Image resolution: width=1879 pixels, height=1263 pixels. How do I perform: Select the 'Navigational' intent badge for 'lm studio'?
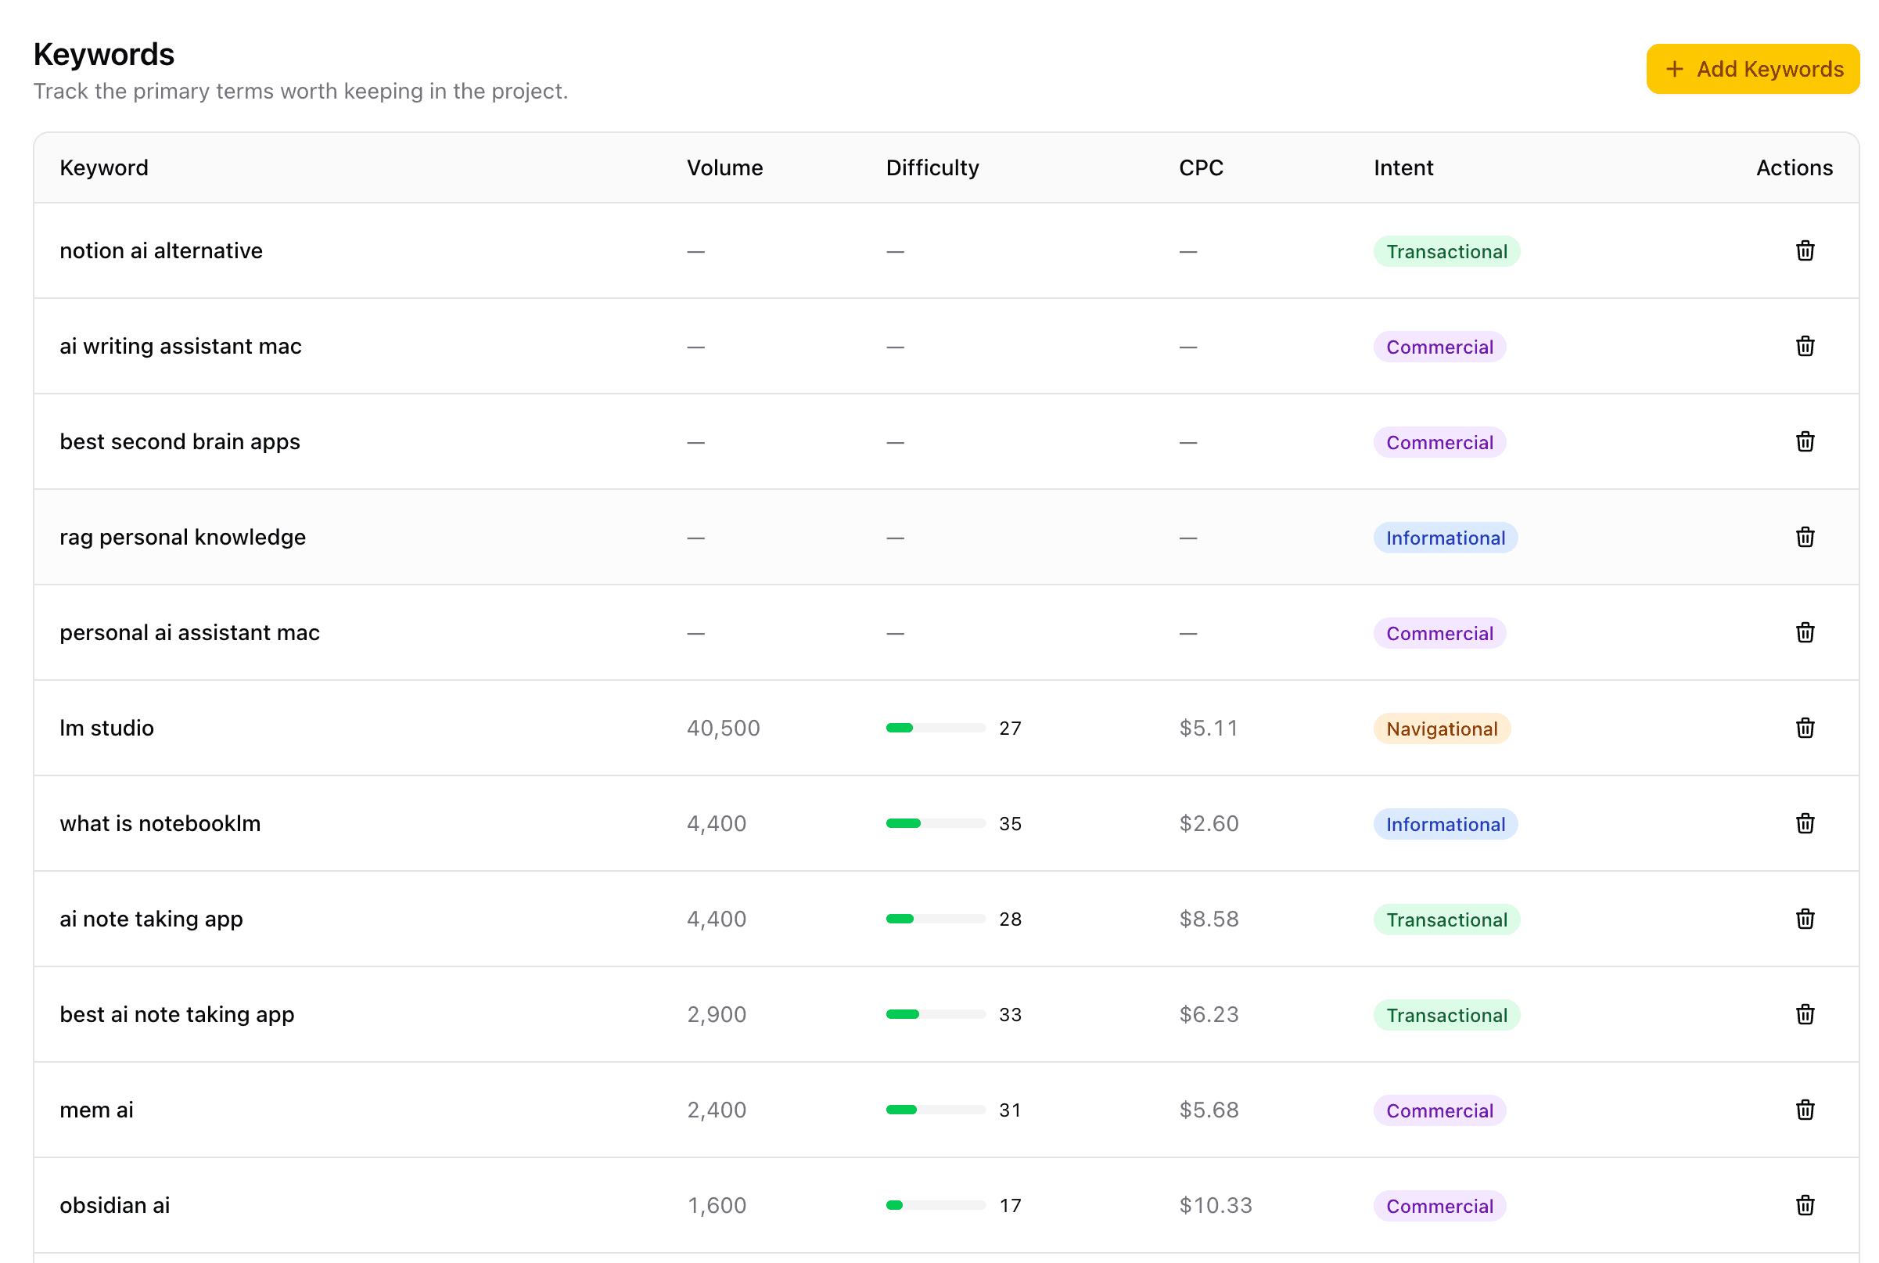tap(1441, 729)
